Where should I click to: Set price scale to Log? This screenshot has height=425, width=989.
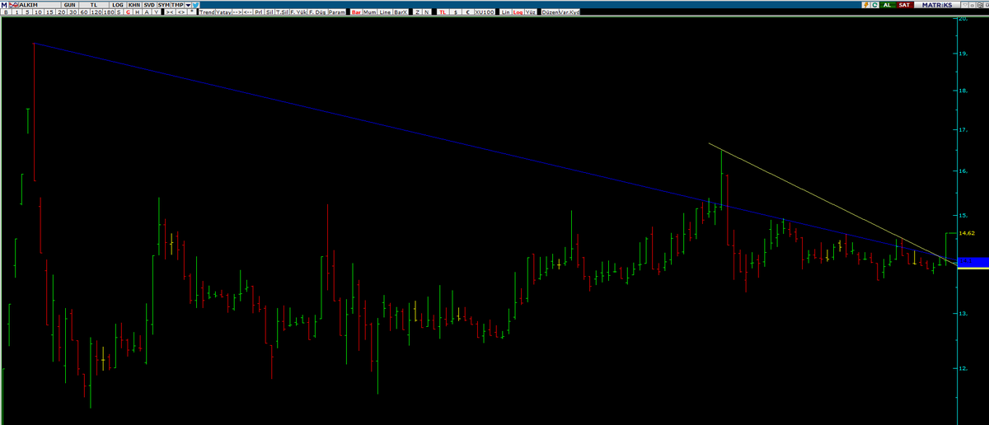coord(518,12)
